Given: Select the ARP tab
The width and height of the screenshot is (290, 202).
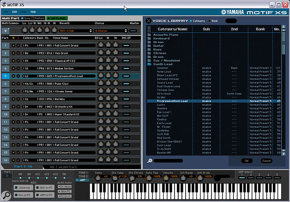Looking at the screenshot, I should coord(82,180).
